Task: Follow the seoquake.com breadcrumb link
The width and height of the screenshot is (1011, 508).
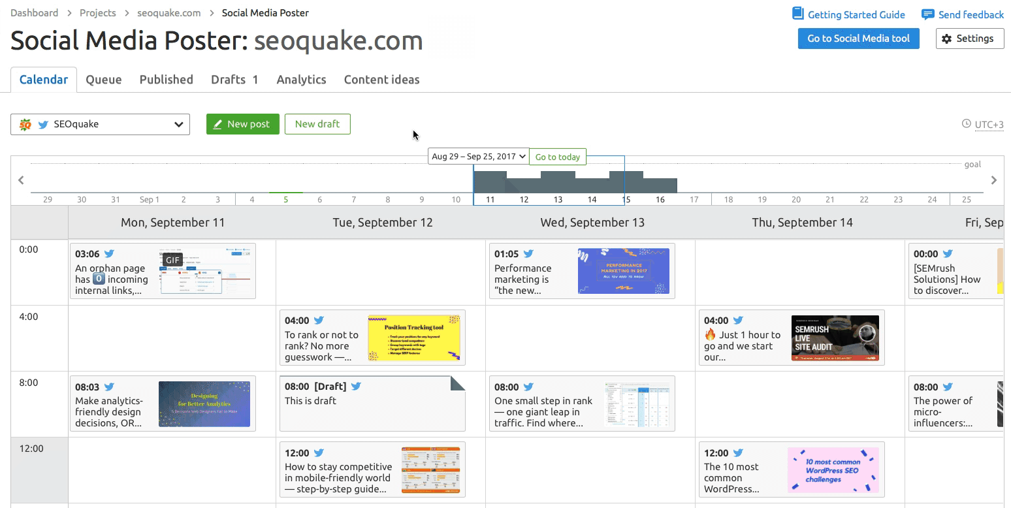Action: coord(168,13)
